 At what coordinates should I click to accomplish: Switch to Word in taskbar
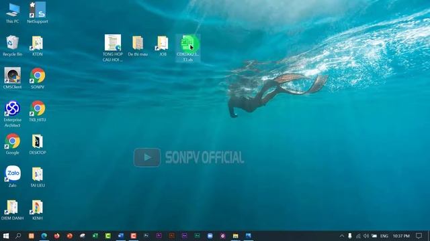tap(121, 236)
